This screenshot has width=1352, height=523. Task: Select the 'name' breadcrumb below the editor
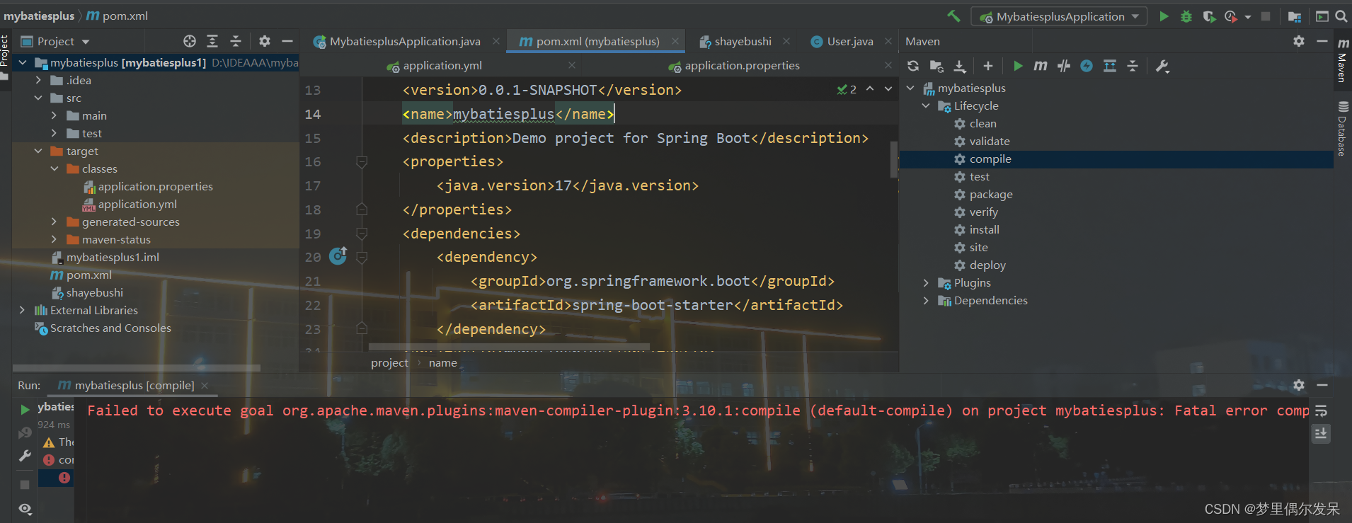click(443, 362)
